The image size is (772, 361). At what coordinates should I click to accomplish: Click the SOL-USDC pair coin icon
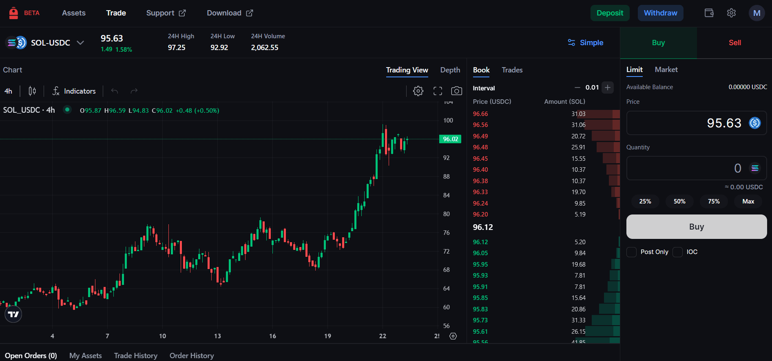pyautogui.click(x=17, y=42)
